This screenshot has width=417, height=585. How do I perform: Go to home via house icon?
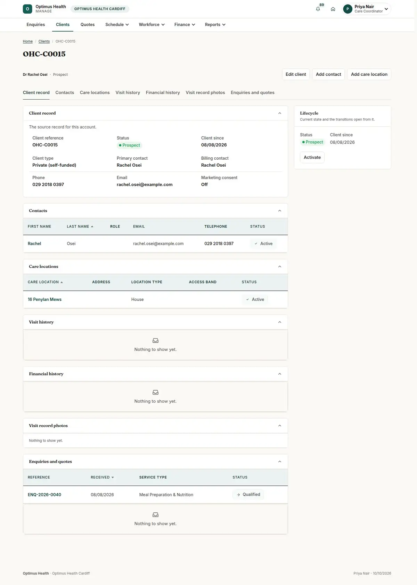(333, 9)
